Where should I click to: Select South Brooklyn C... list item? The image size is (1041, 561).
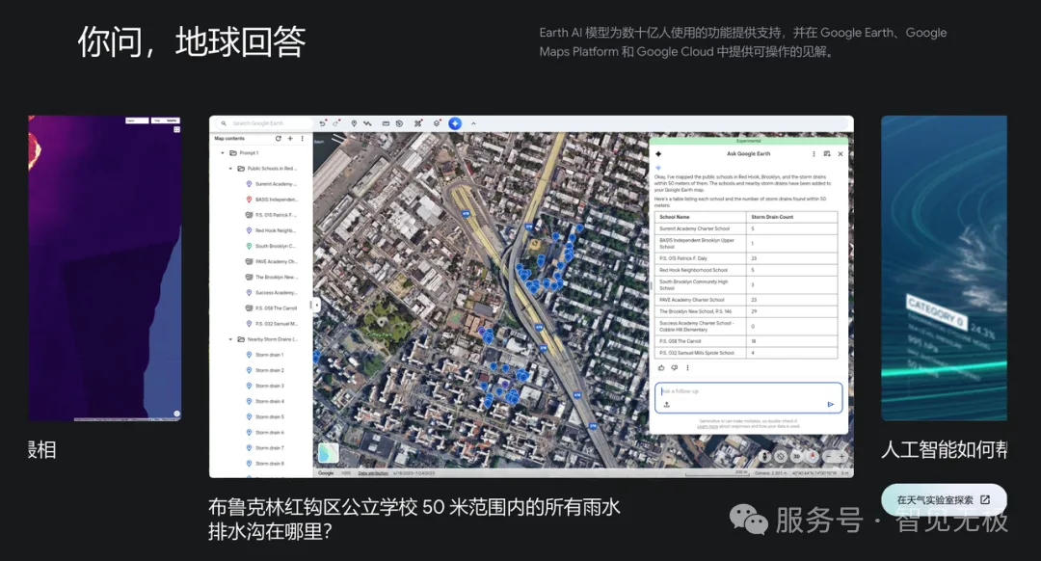click(261, 246)
